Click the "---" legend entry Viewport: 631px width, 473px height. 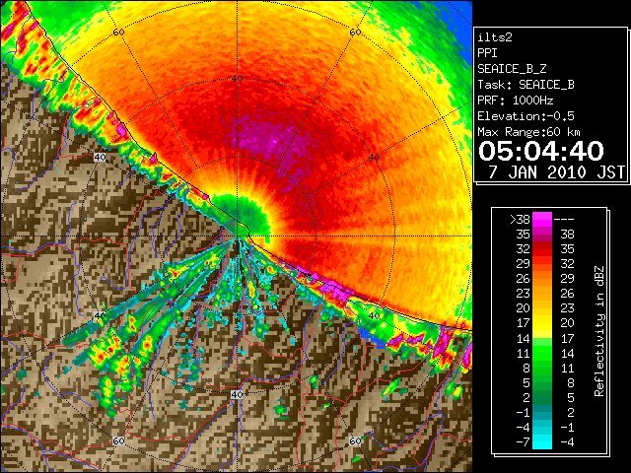coord(564,220)
